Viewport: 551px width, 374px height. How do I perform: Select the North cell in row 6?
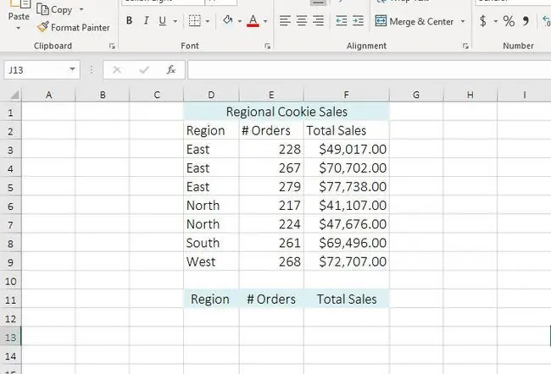tap(211, 206)
